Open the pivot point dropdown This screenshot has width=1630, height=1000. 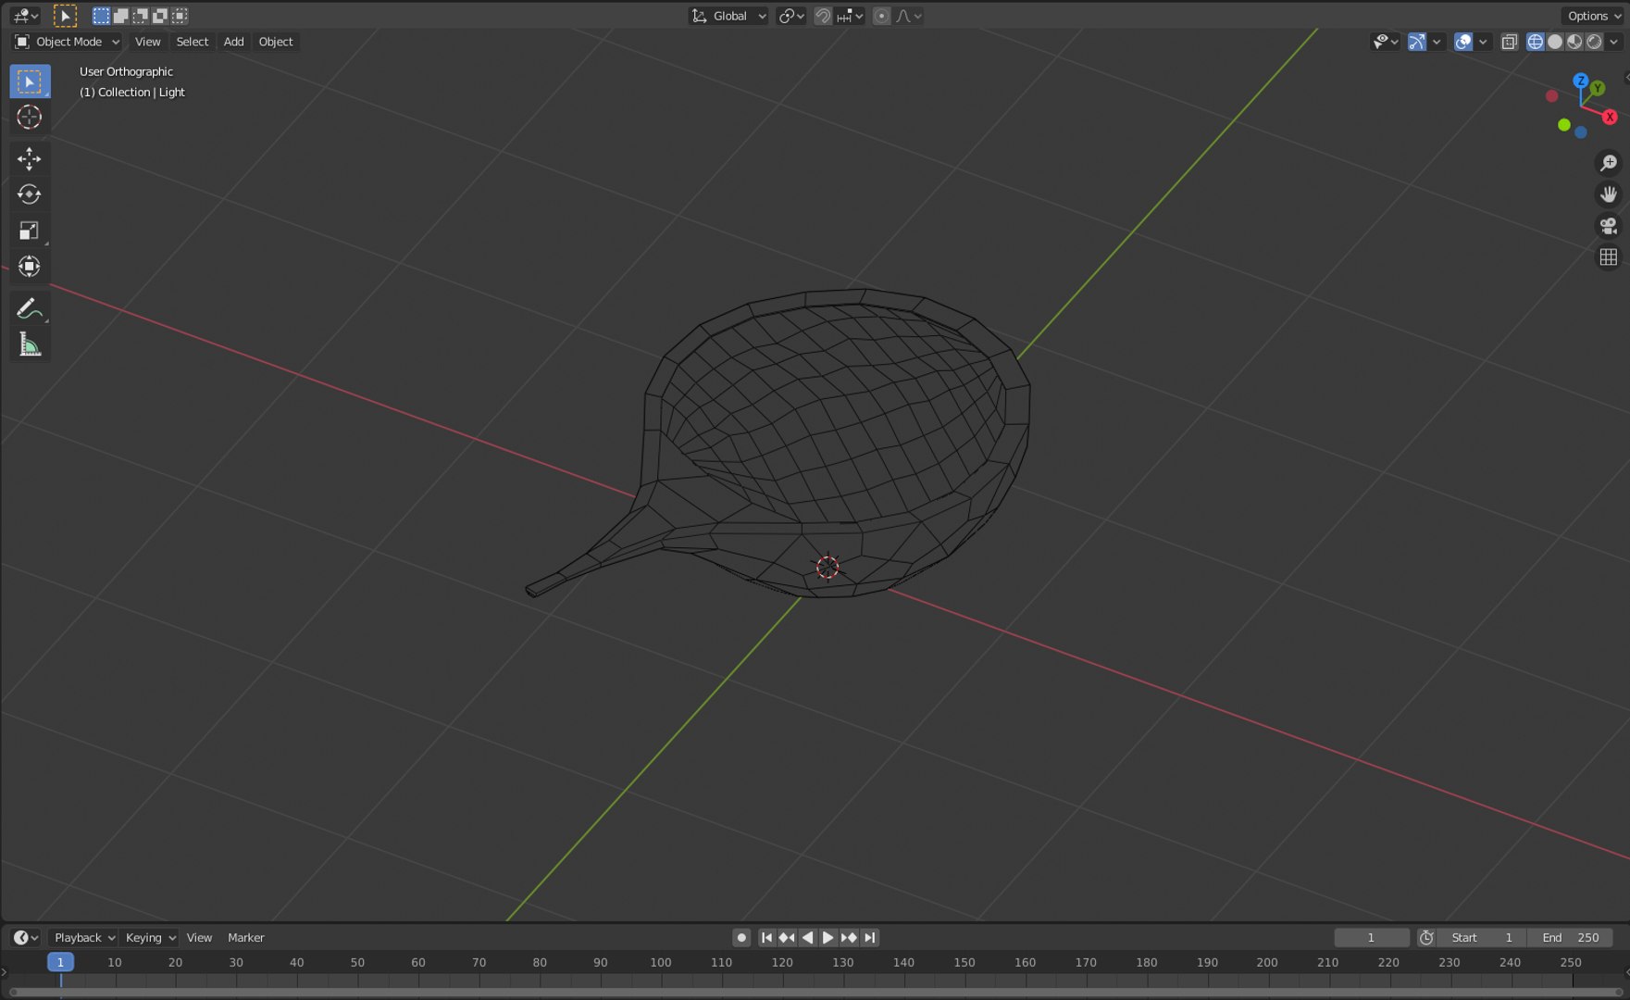pyautogui.click(x=791, y=16)
